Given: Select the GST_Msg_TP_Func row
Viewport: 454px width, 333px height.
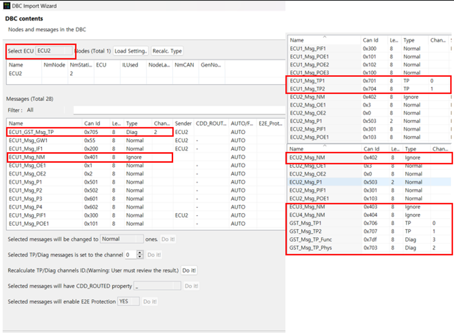Looking at the screenshot, I should point(369,239).
